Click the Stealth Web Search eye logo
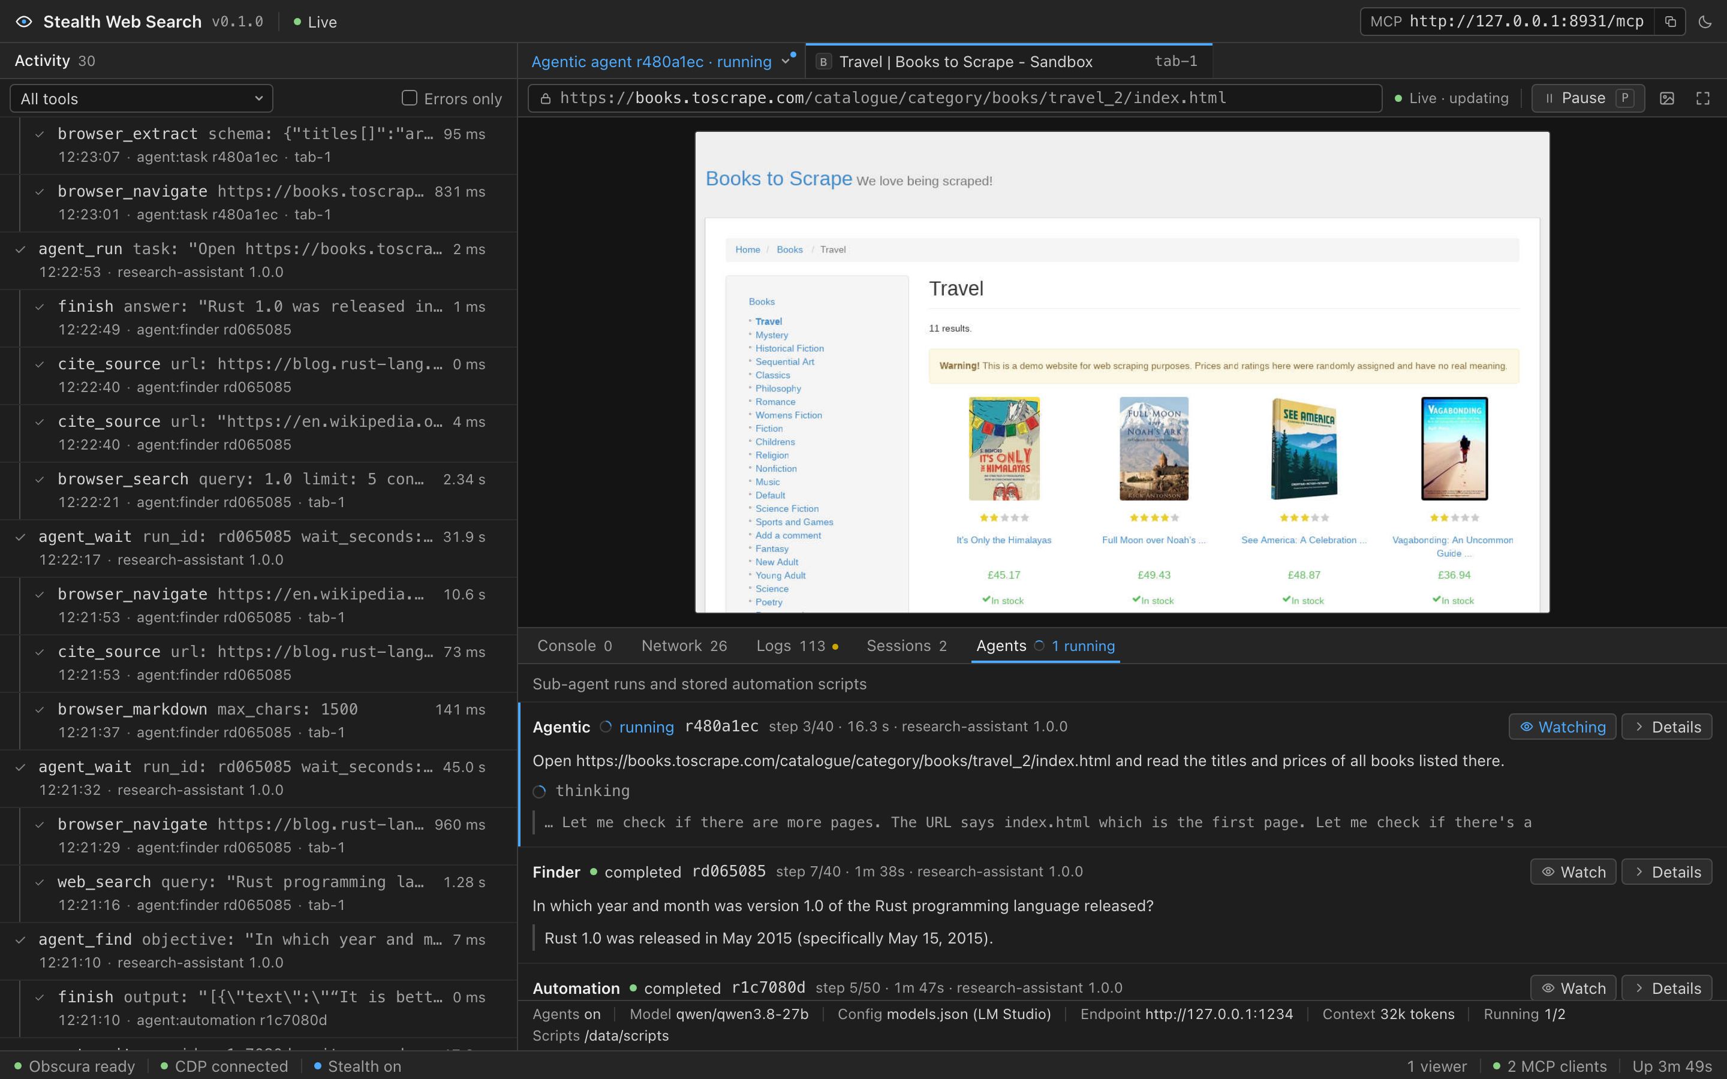This screenshot has width=1727, height=1079. (23, 22)
